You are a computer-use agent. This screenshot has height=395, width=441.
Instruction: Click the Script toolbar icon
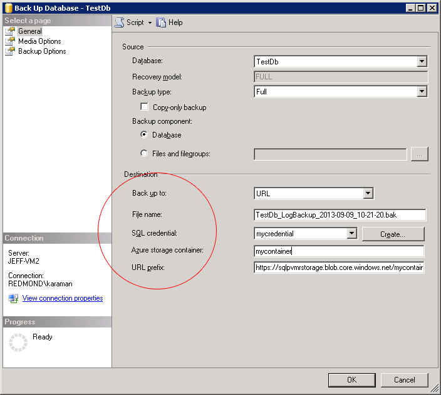(119, 22)
